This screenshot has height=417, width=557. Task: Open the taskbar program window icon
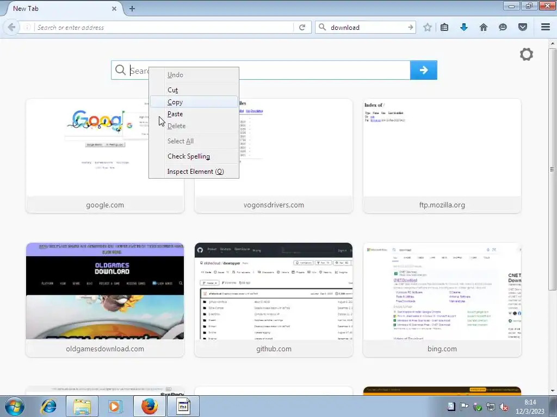183,406
